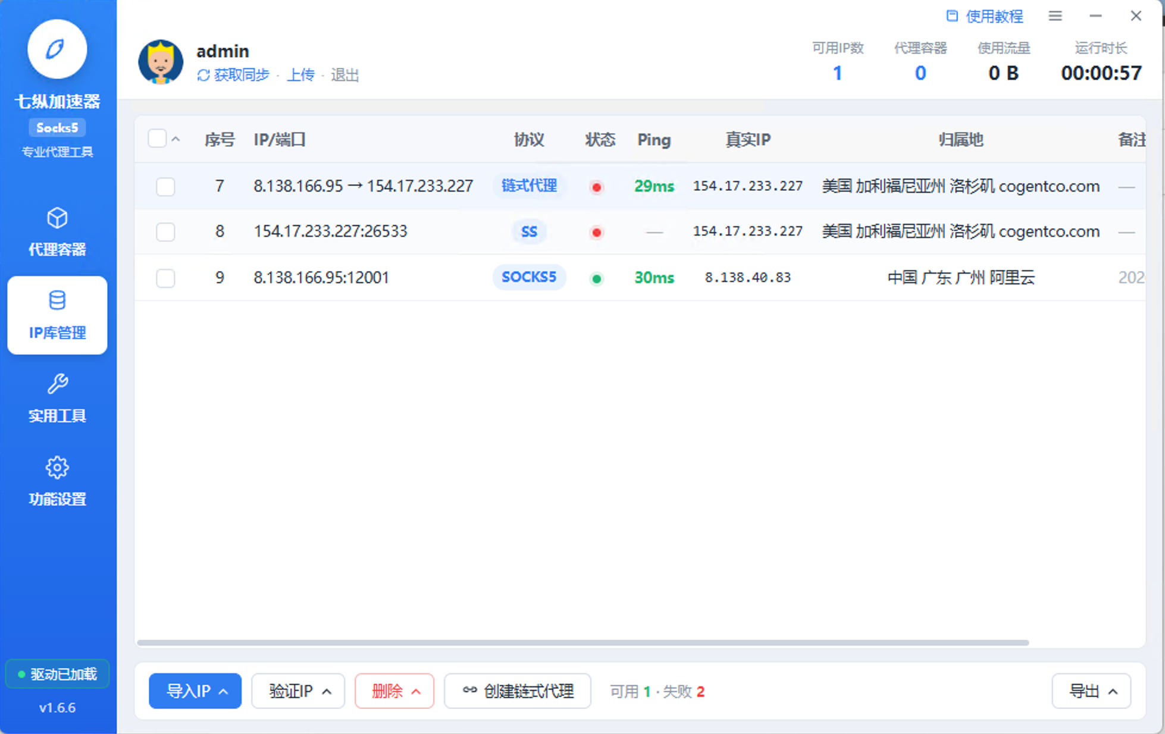Click the 获取同步 link
The image size is (1165, 734).
tap(233, 75)
